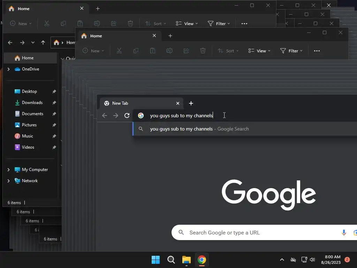Open See more dots in back Explorer toolbar
Viewport: 357px width, 268px height.
[x=244, y=23]
